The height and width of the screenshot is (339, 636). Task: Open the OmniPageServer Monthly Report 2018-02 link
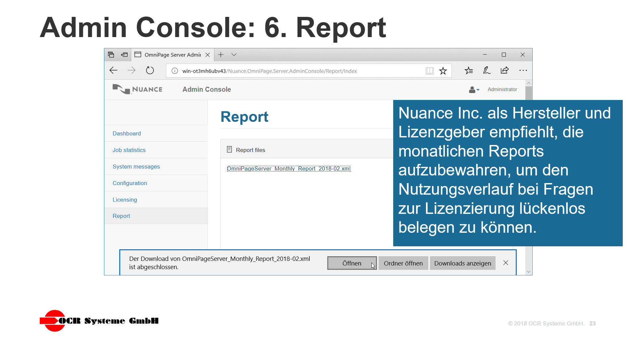pos(288,169)
